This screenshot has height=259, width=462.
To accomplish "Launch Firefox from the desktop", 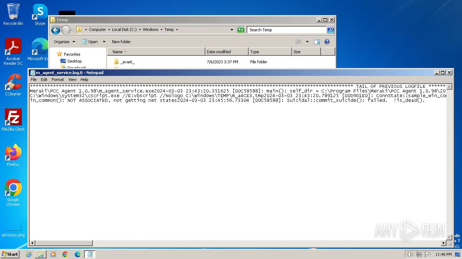I will point(13,155).
